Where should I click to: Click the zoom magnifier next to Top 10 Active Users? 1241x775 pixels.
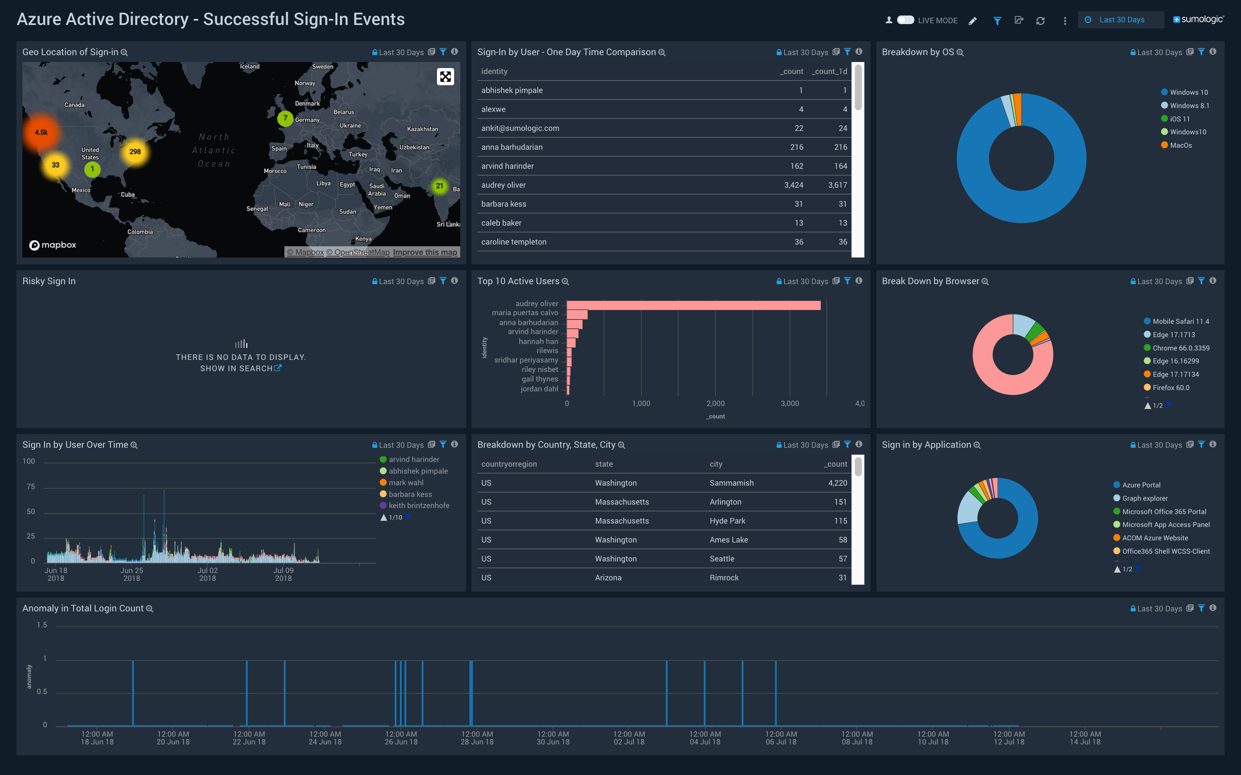pos(566,282)
